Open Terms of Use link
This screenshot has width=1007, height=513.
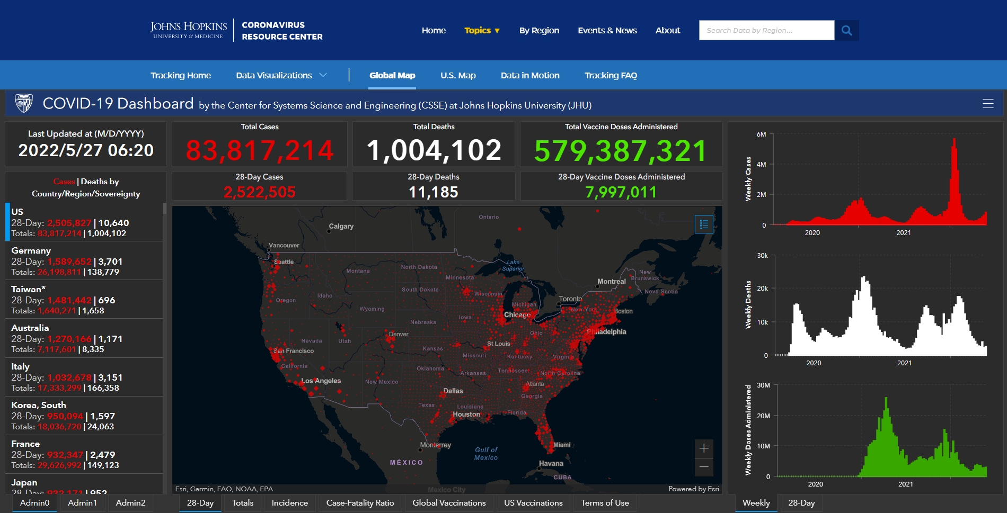pyautogui.click(x=605, y=503)
